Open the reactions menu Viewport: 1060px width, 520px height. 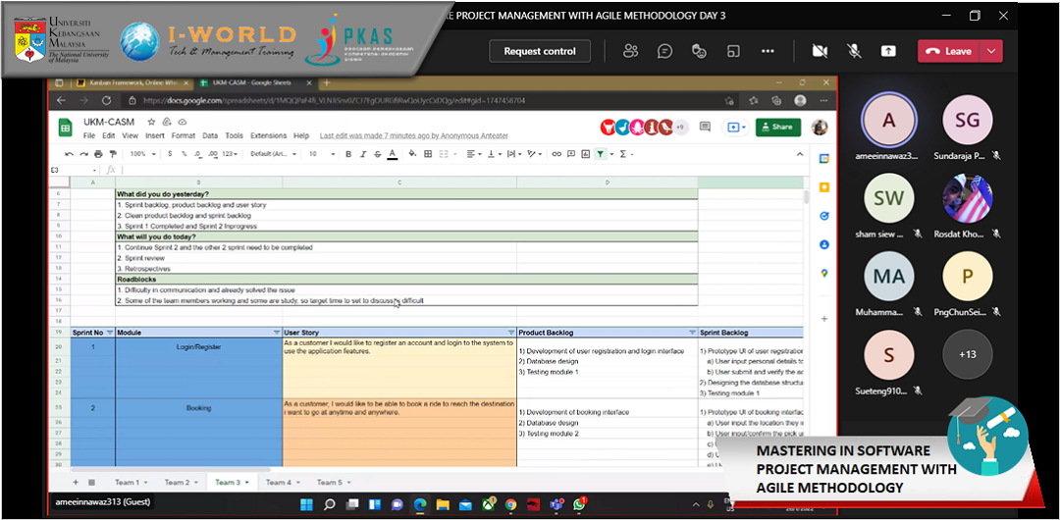click(699, 51)
